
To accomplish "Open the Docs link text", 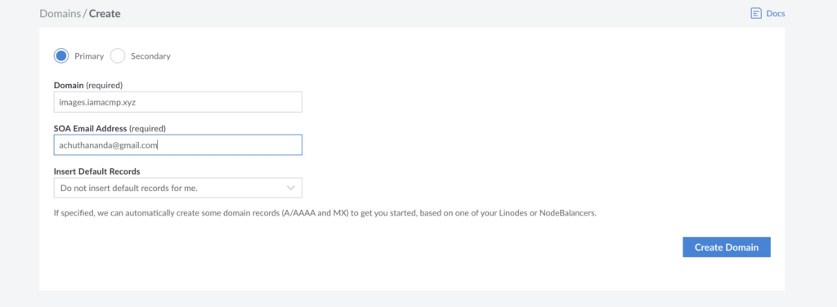I will [775, 13].
